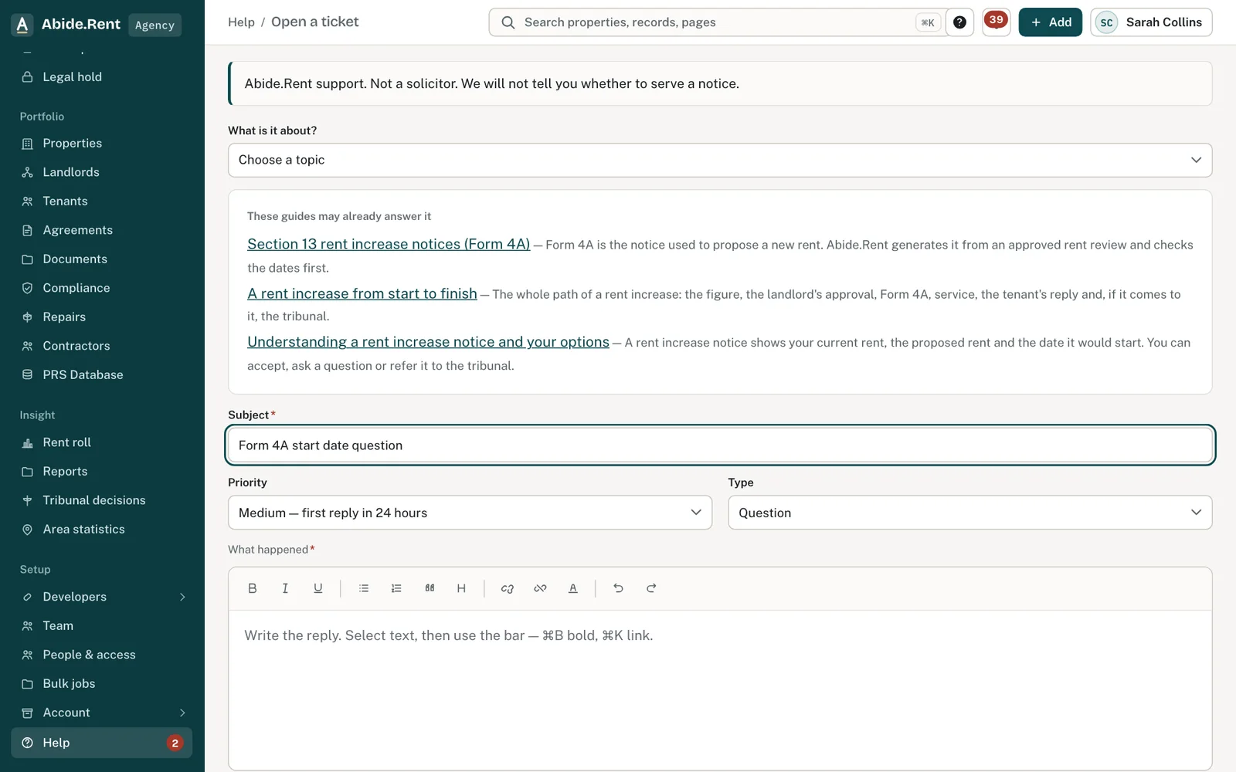Open A rent increase from start to finish

tap(362, 293)
